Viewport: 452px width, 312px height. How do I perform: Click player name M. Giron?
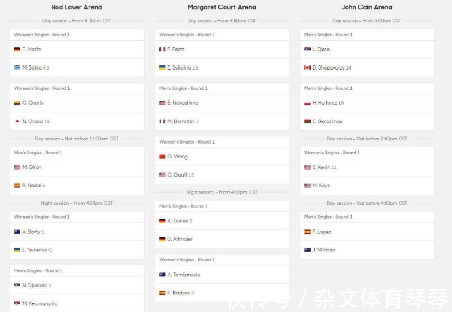[32, 168]
